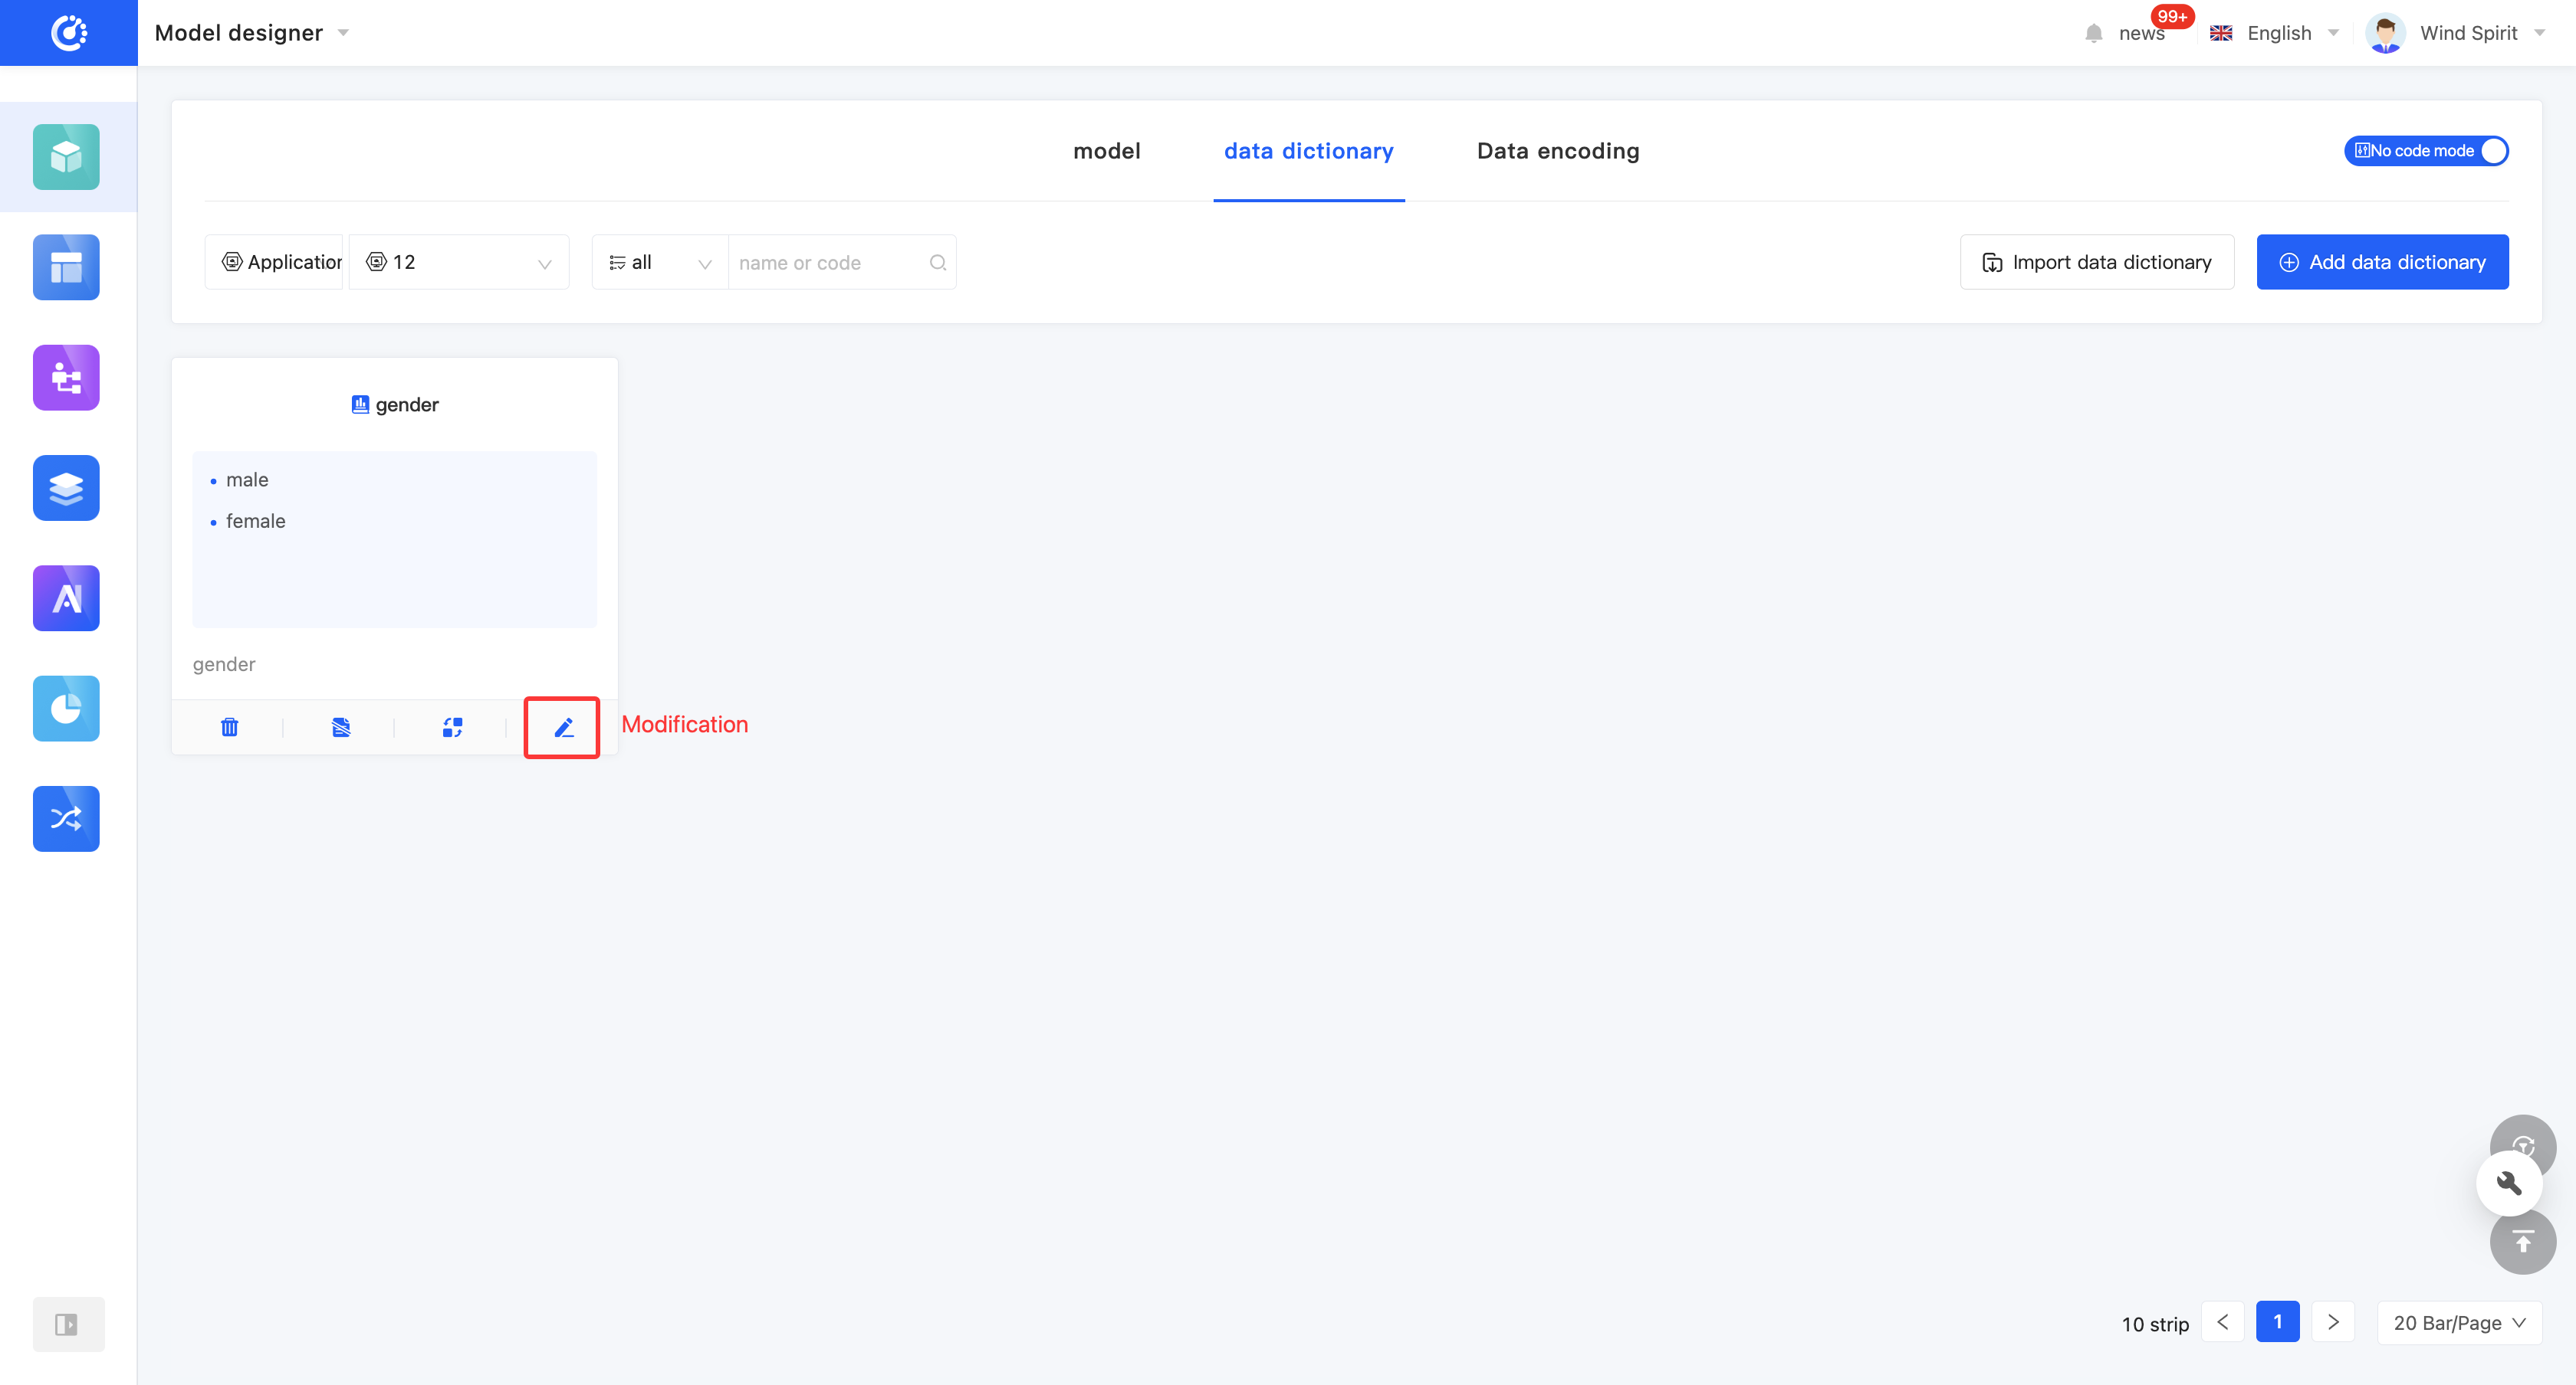The image size is (2576, 1385).
Task: Open the purple flow-tree sidebar icon
Action: click(66, 378)
